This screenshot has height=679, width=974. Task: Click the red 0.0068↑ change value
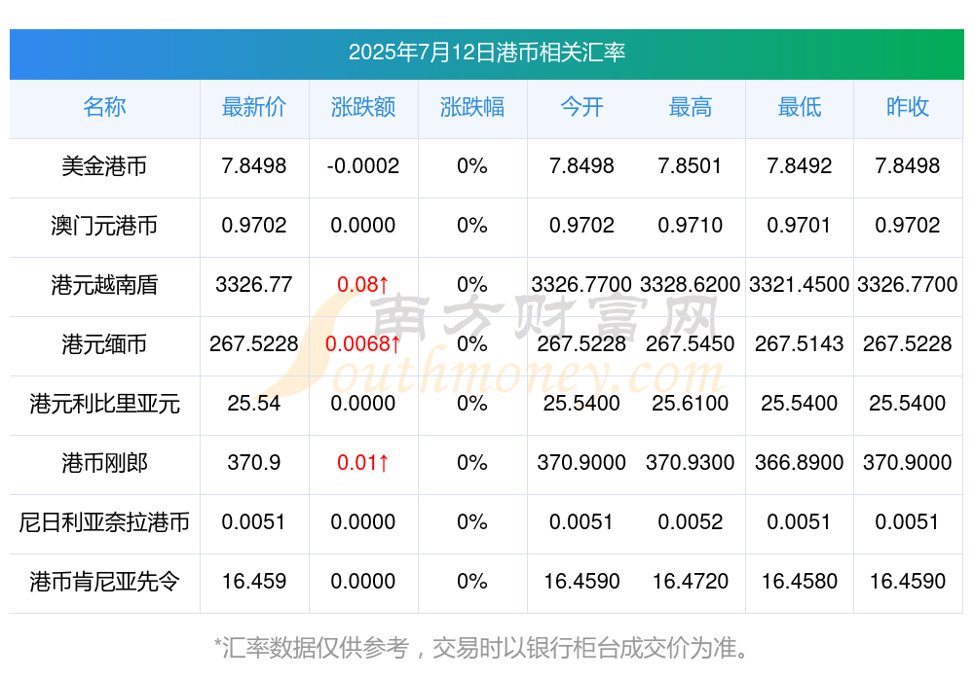point(362,343)
